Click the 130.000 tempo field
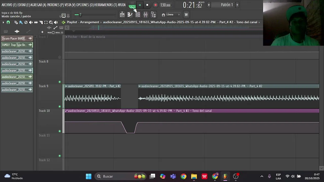 pyautogui.click(x=166, y=5)
